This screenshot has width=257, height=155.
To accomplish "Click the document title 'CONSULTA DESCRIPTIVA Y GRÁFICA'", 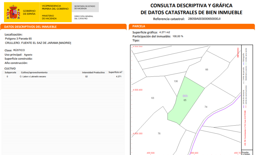I will tap(191, 6).
